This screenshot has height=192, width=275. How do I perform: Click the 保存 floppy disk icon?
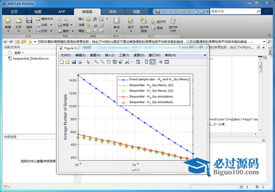[29, 20]
